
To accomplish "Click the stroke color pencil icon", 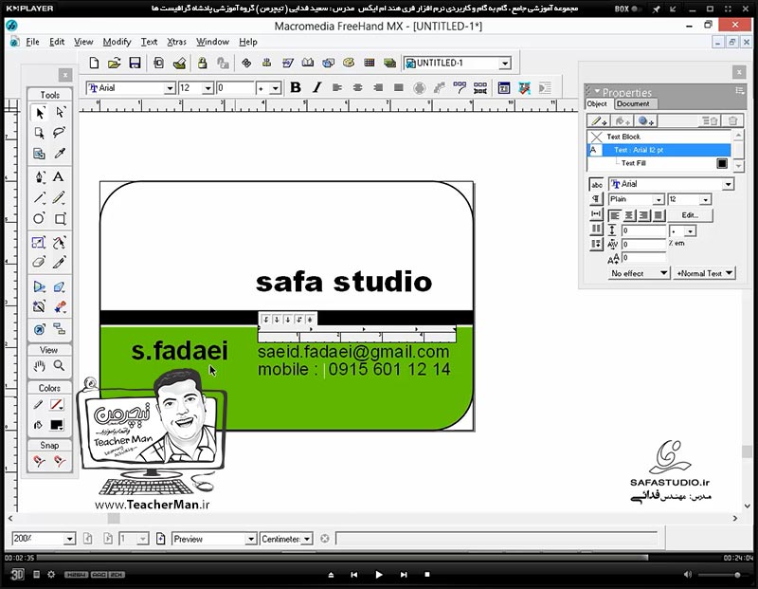I will 38,404.
